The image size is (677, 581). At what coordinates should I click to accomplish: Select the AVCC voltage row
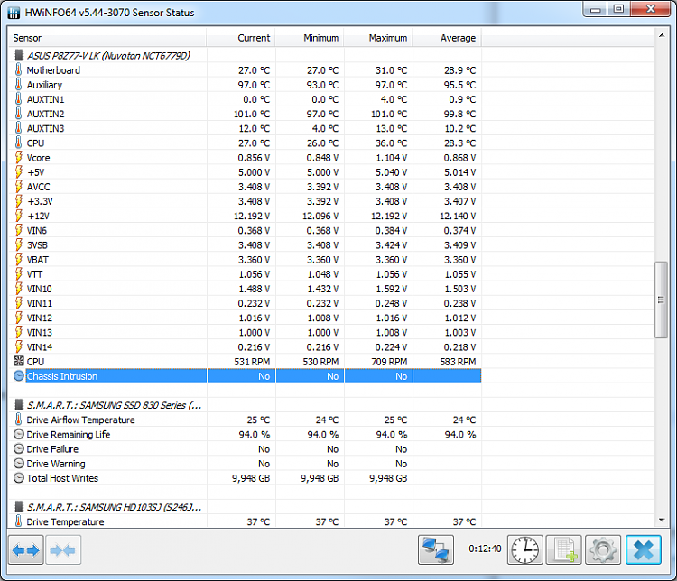click(x=245, y=187)
